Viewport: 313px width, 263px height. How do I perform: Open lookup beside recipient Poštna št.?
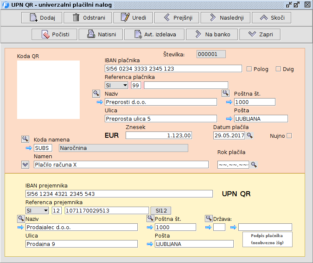coord(150,218)
